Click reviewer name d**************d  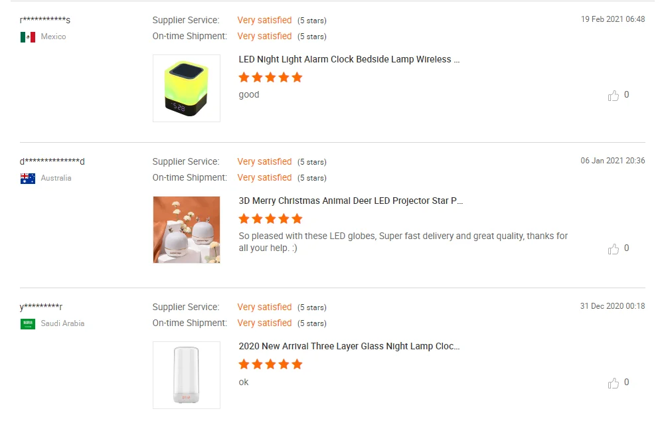pyautogui.click(x=52, y=161)
